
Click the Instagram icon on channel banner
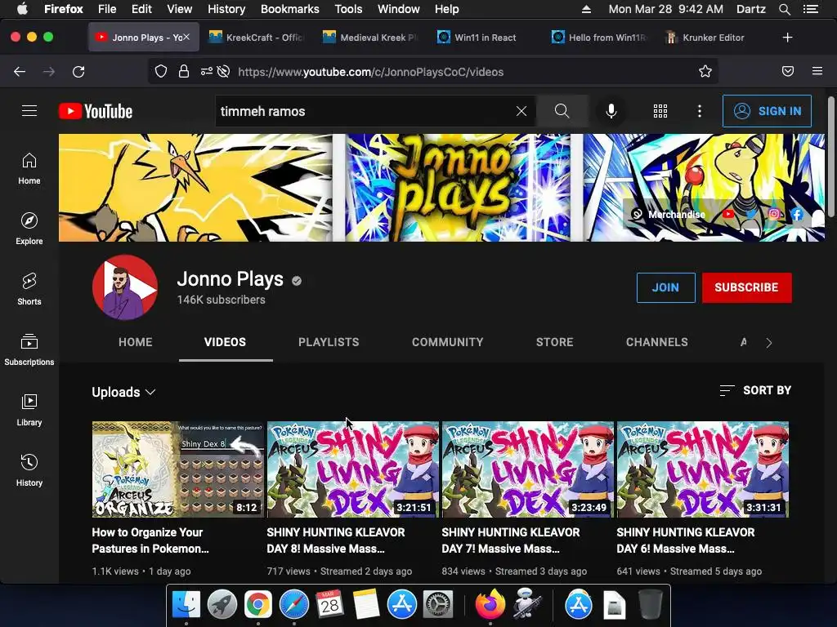(774, 214)
